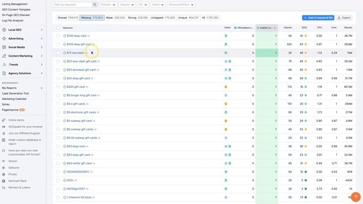Screen dimensions: 363x204
Task: Click the Winners & Losers icon
Action: coord(4,188)
